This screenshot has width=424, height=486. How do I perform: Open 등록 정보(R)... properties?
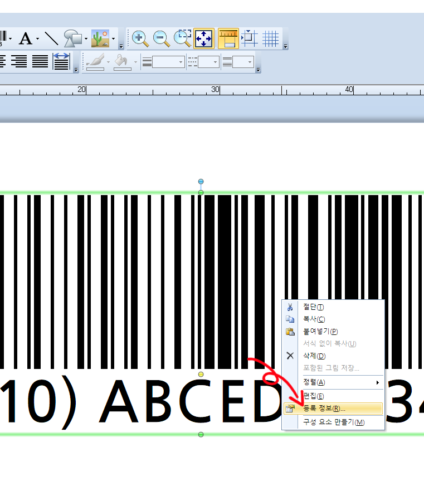click(x=334, y=408)
